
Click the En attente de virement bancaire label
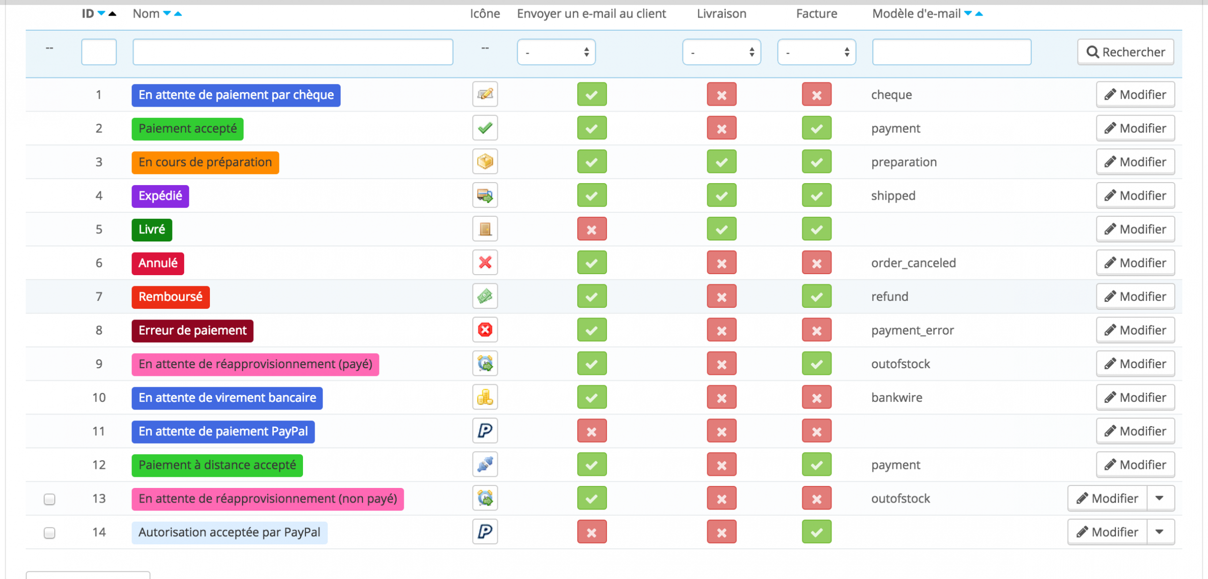tap(227, 398)
